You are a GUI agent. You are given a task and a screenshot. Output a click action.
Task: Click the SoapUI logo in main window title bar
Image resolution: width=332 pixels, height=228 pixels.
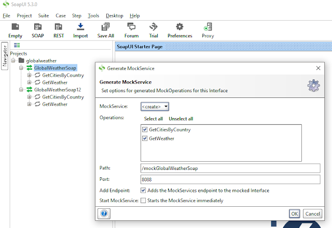click(6, 4)
